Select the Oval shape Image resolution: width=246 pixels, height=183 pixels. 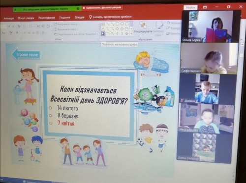click(x=122, y=24)
